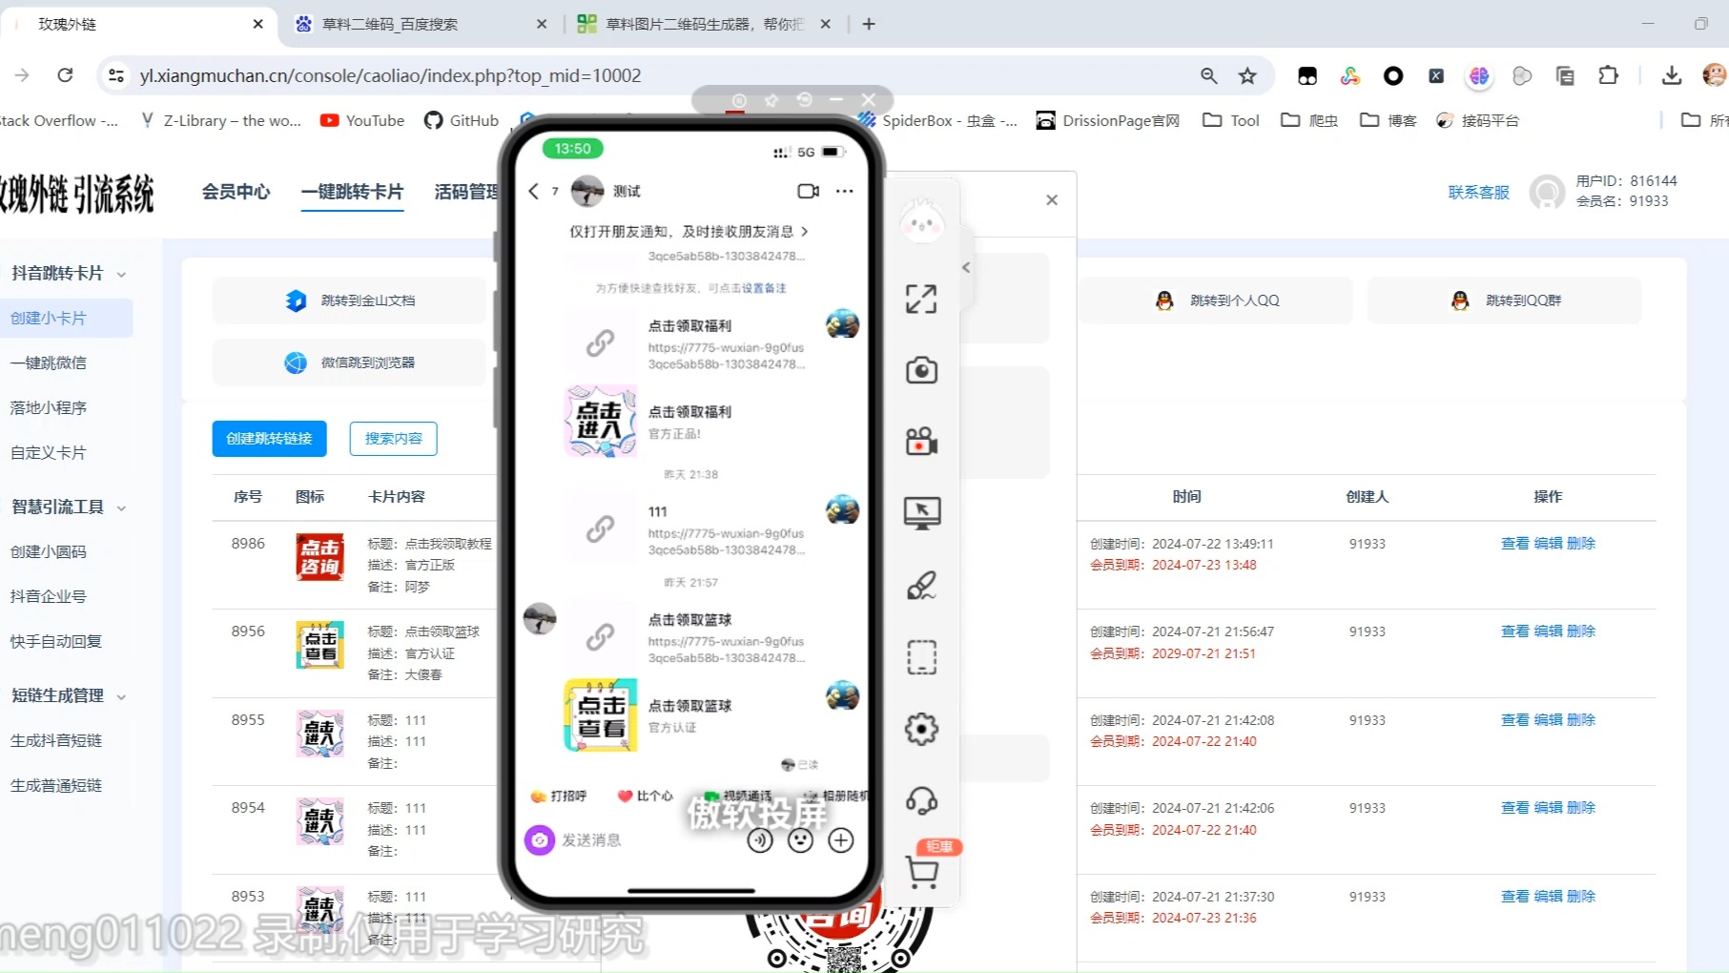The height and width of the screenshot is (973, 1729).
Task: Collapse the 短链生成管理 sidebar section
Action: 121,697
